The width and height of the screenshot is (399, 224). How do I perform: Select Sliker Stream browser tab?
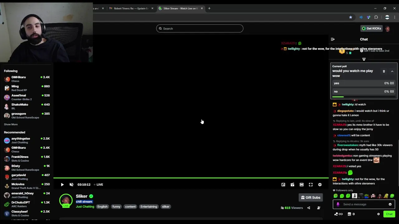180,8
